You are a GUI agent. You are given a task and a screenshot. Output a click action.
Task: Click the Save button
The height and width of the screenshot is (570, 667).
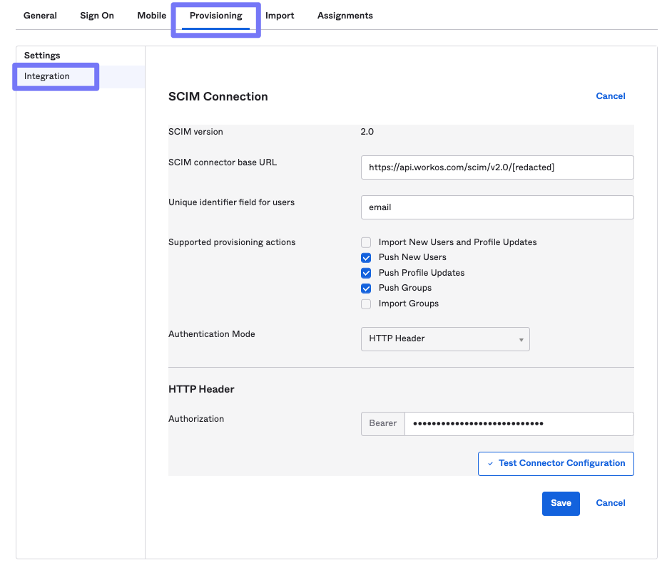click(561, 503)
